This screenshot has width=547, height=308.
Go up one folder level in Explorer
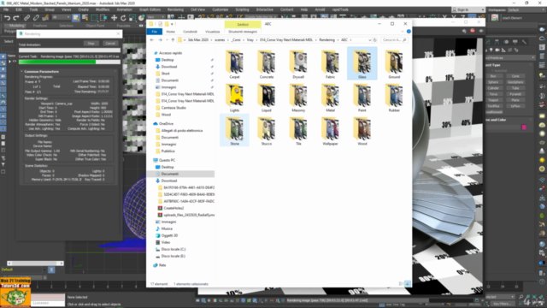[173, 40]
